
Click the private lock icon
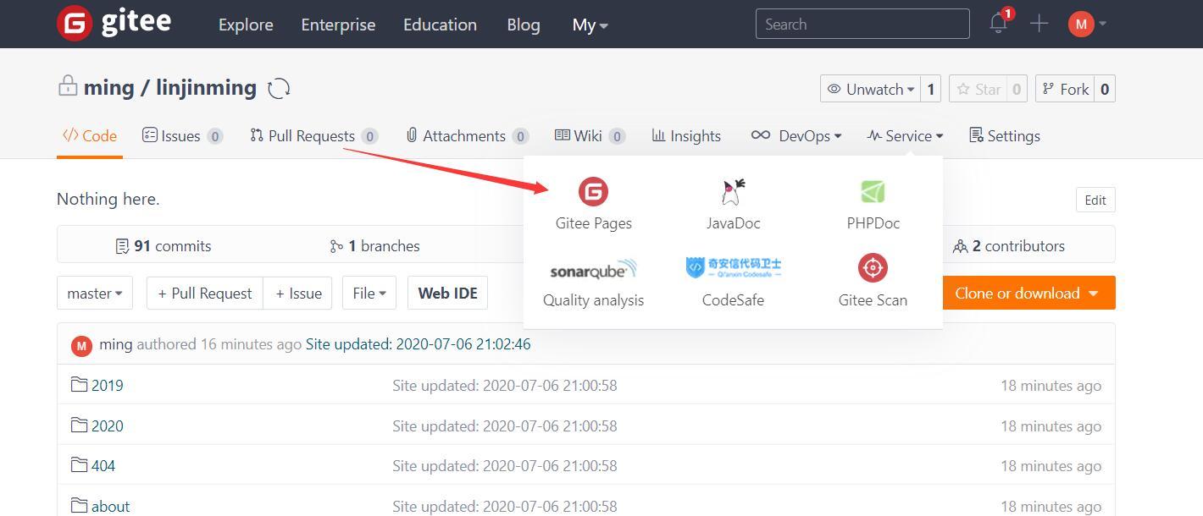click(x=68, y=85)
